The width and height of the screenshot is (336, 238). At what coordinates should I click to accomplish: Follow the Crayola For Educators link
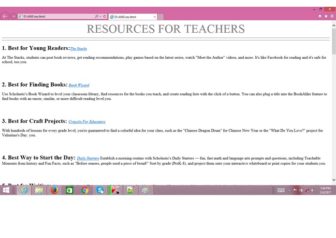click(87, 122)
